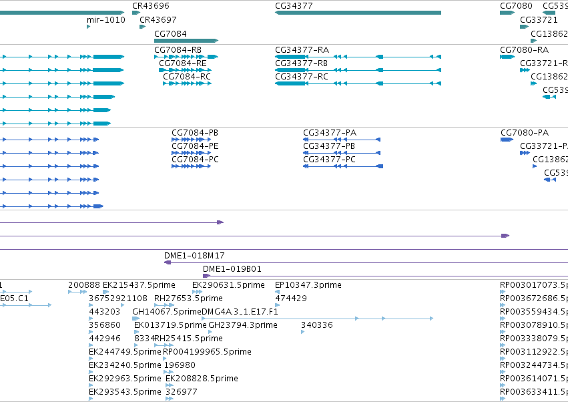The image size is (568, 402).
Task: Select the 340336 feature label
Action: coord(316,325)
